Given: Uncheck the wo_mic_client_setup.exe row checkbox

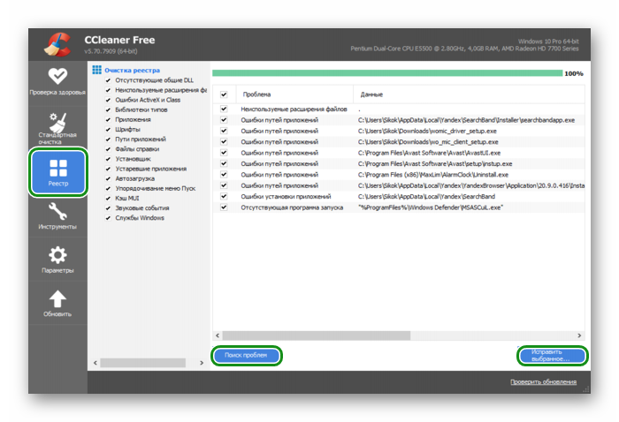Looking at the screenshot, I should [x=224, y=141].
